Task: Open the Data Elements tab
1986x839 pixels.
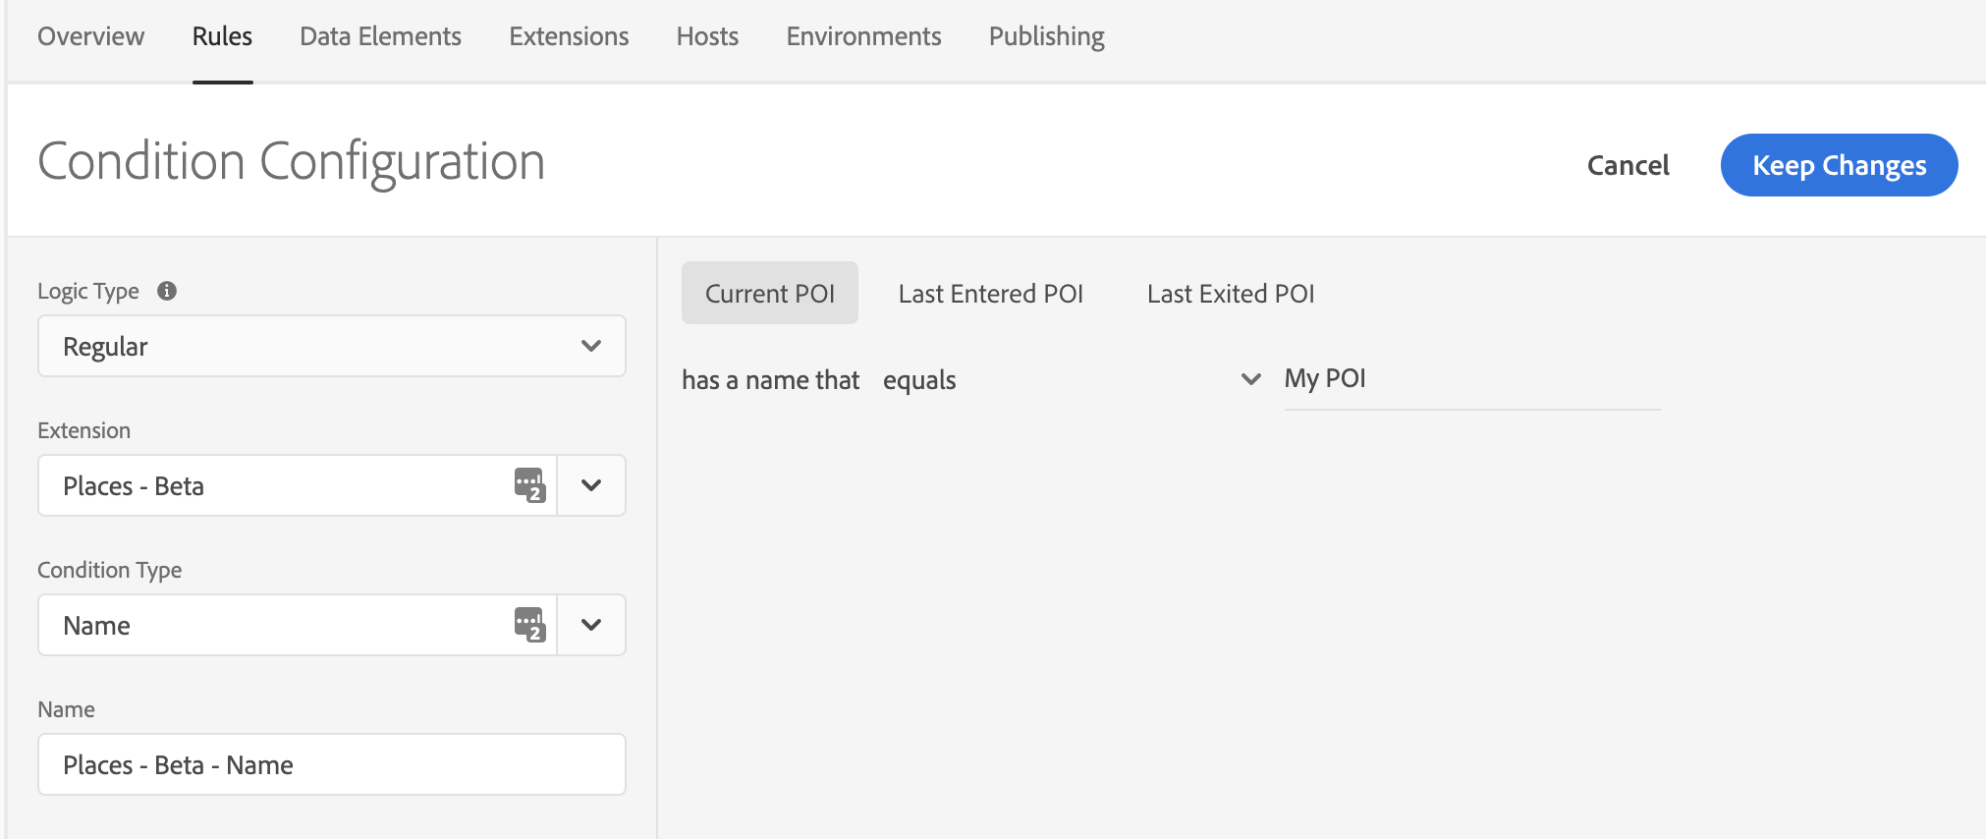Action: (380, 36)
